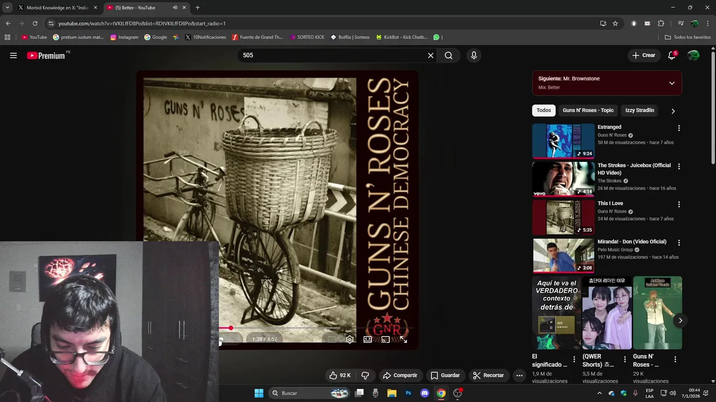This screenshot has width=716, height=402.
Task: Select Guns N' Roses - Topic chip
Action: (588, 111)
